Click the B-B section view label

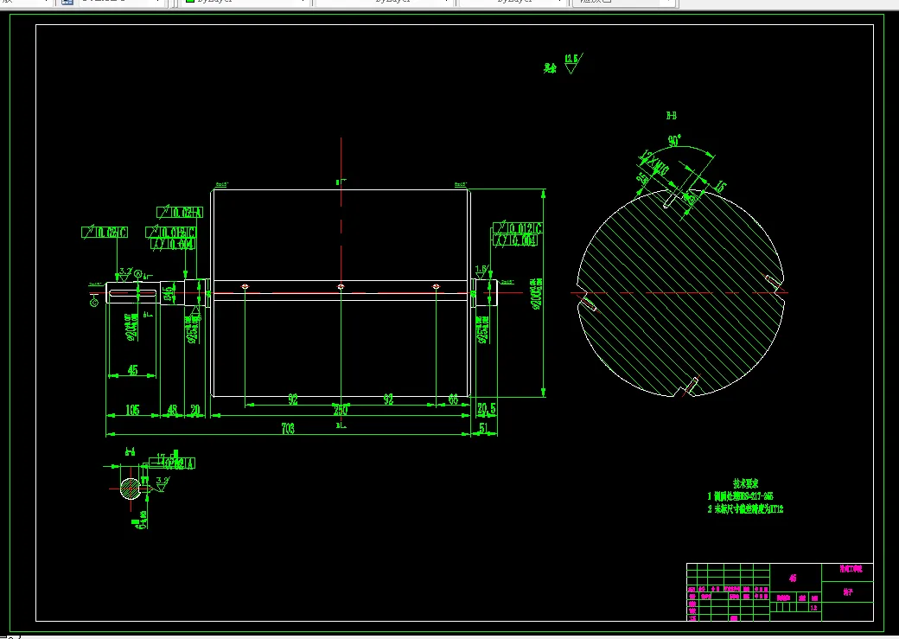(672, 115)
